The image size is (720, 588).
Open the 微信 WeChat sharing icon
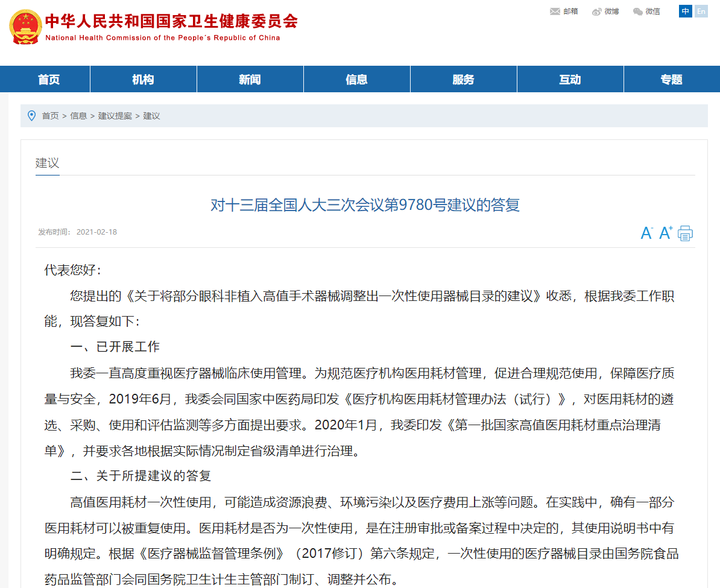click(636, 11)
